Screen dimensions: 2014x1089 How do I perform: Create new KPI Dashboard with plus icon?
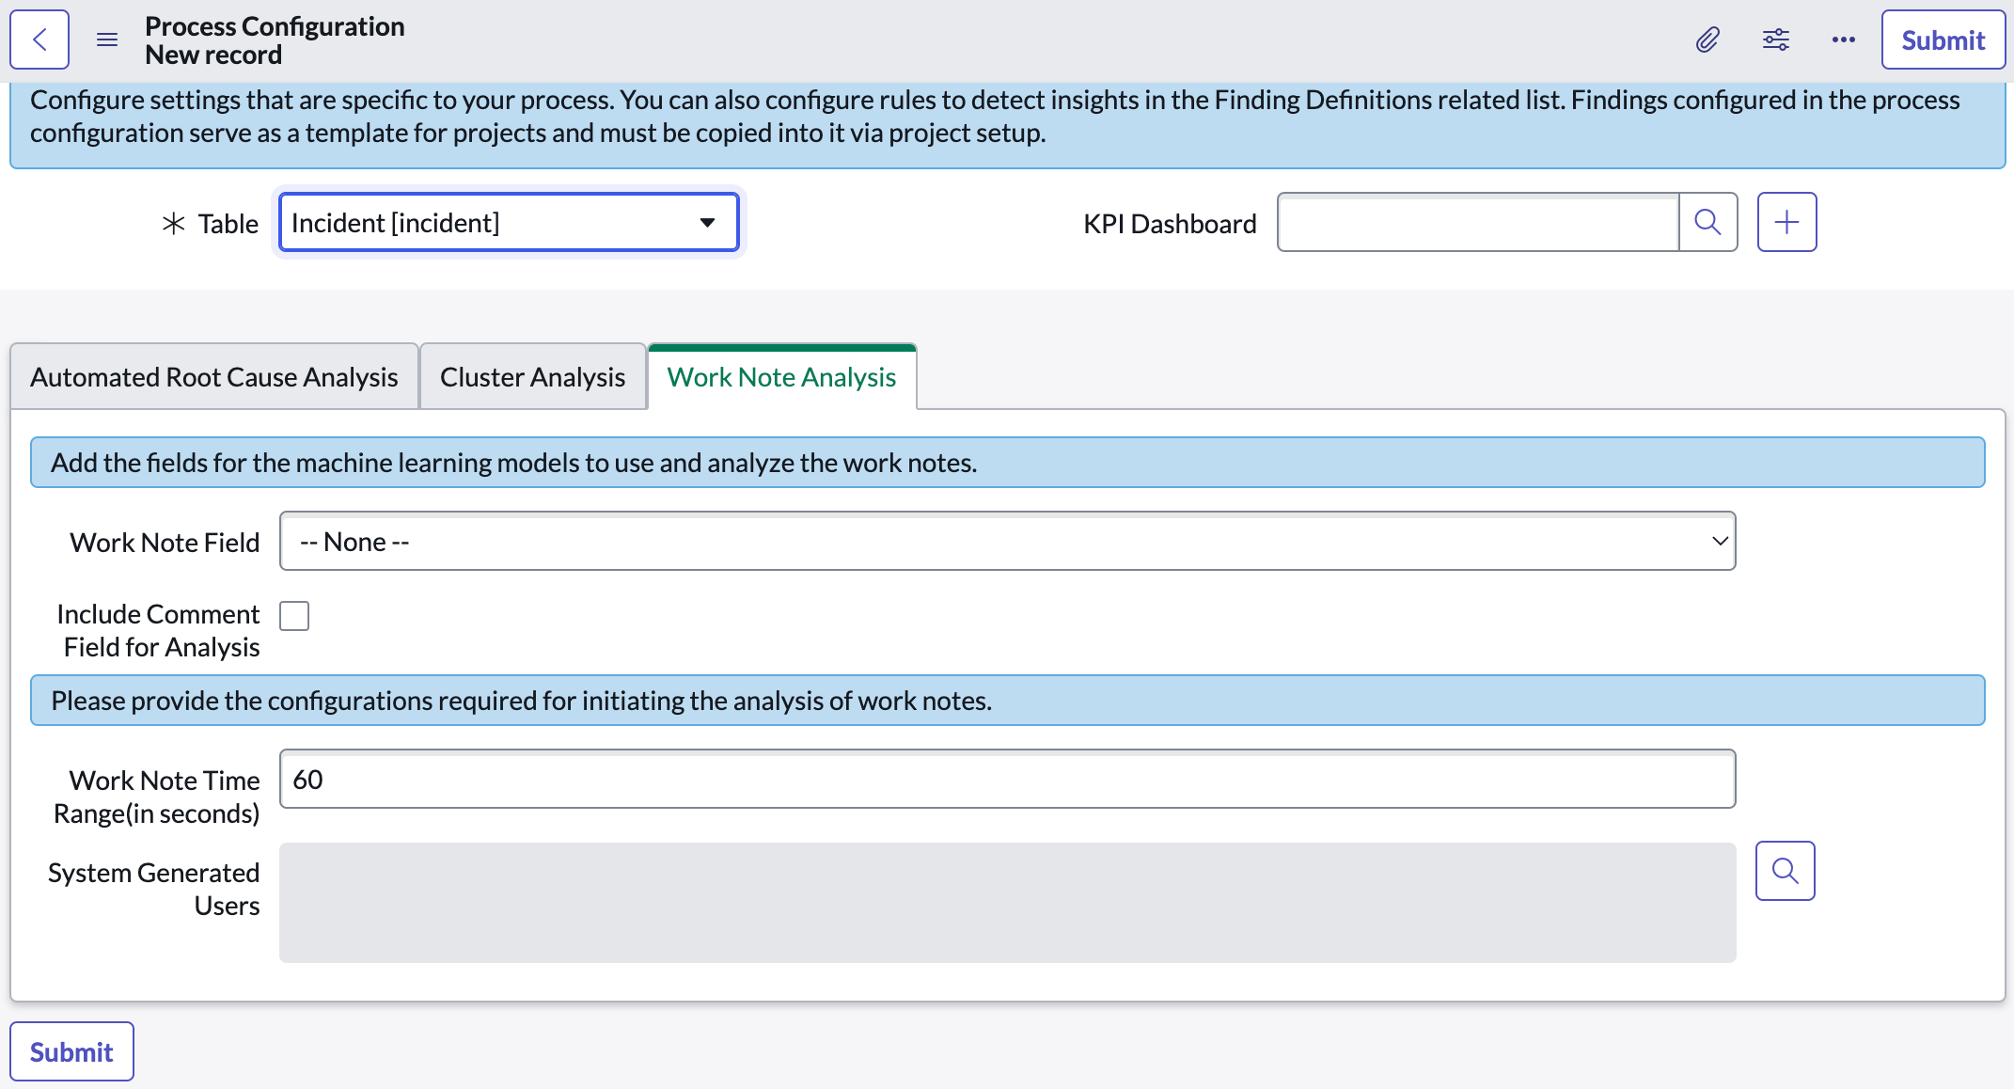[x=1786, y=223]
